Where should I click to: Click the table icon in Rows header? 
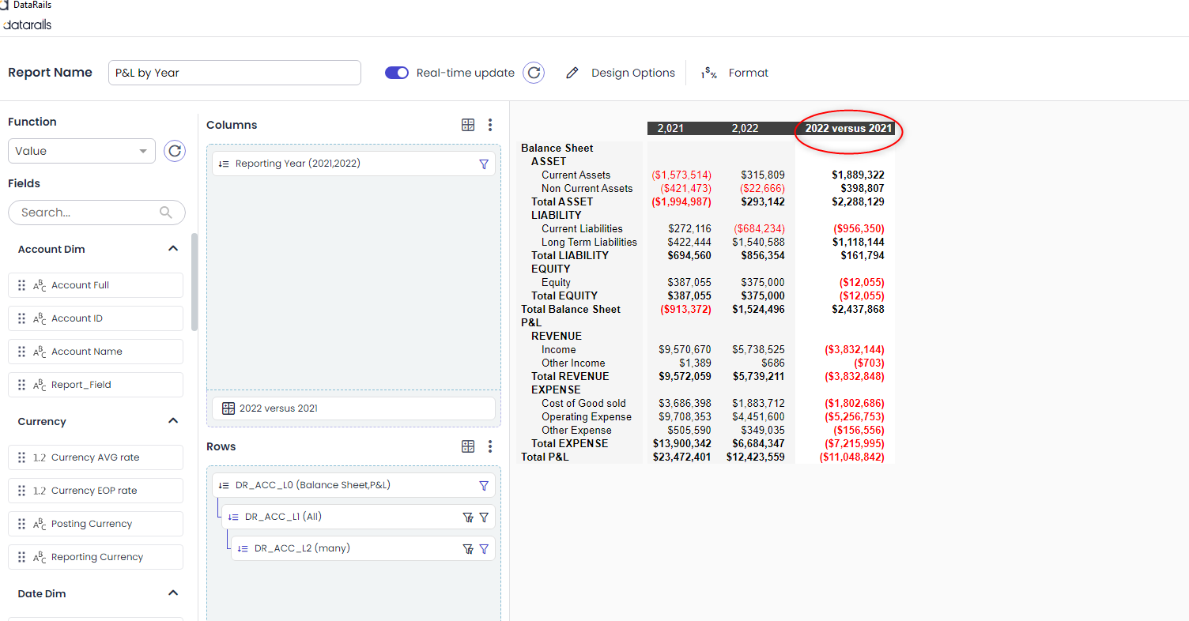468,446
